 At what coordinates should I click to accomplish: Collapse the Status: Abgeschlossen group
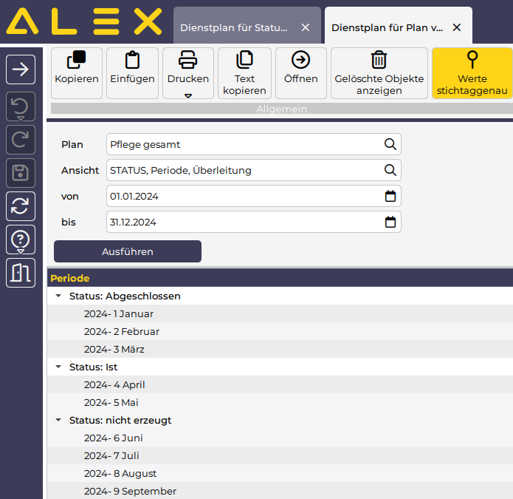(x=58, y=296)
